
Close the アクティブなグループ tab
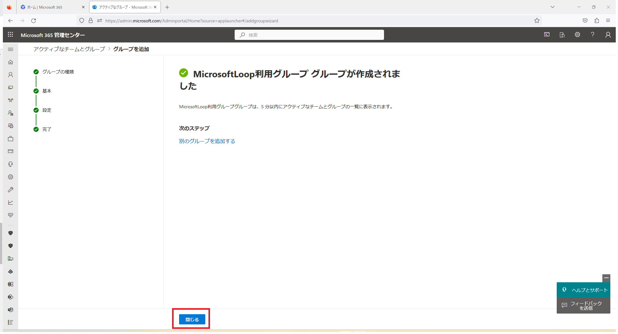[x=155, y=7]
